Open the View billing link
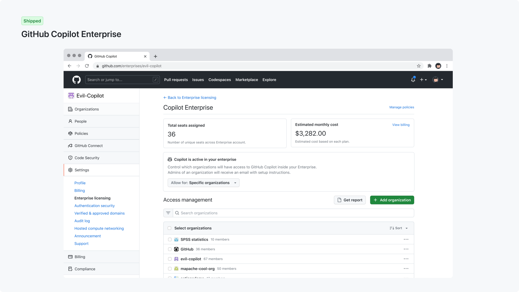This screenshot has height=292, width=519. (x=401, y=125)
